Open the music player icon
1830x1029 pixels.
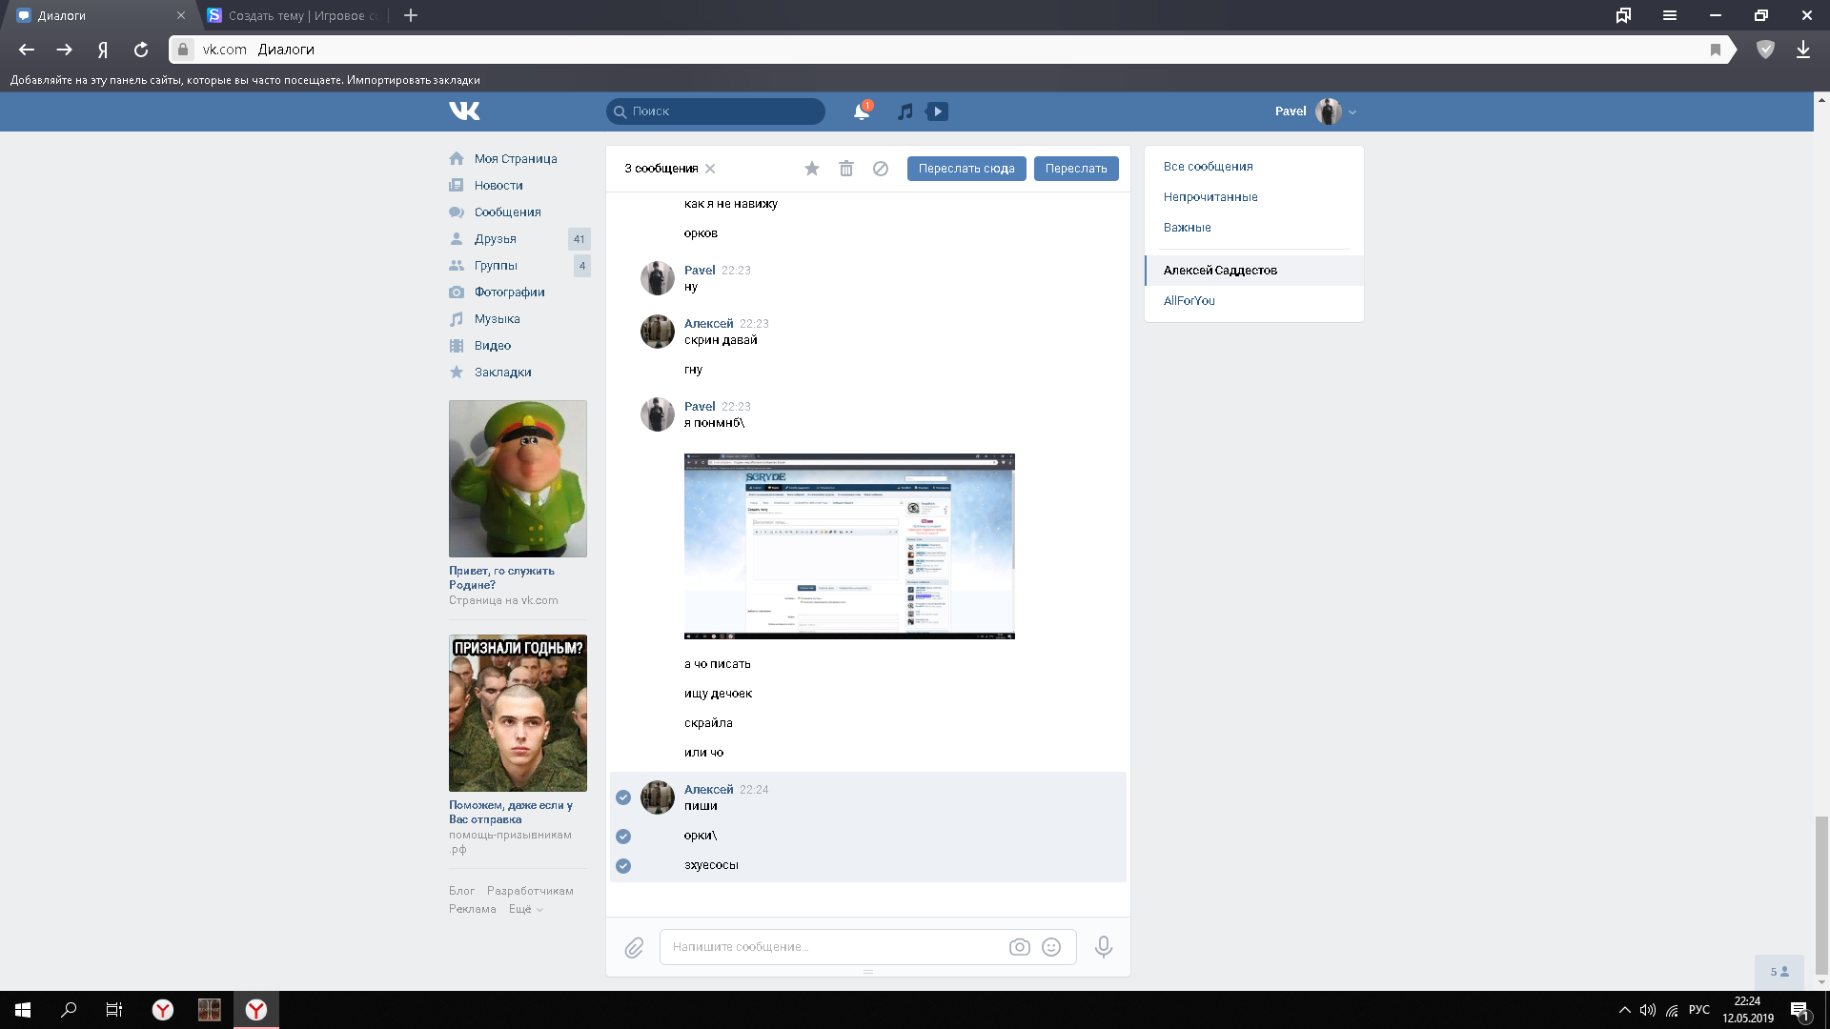click(905, 111)
